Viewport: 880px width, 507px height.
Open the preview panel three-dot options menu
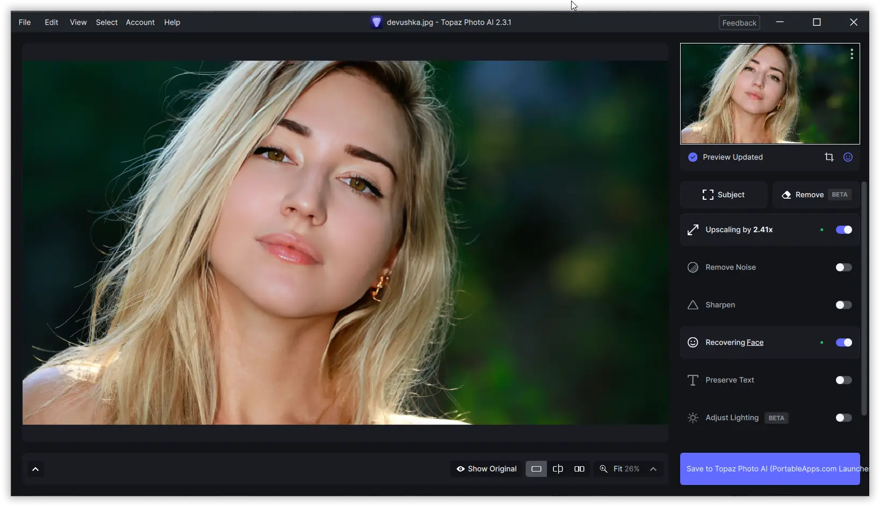(x=852, y=54)
